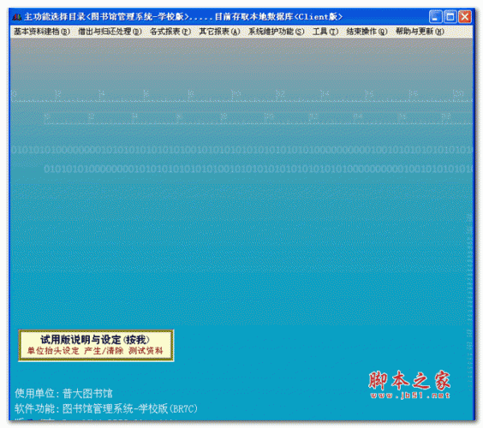
Task: Open the 结束操作 menu
Action: click(x=367, y=32)
